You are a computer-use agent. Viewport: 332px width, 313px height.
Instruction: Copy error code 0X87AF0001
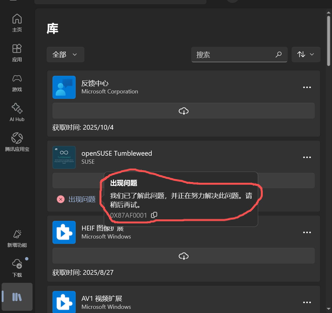point(154,215)
